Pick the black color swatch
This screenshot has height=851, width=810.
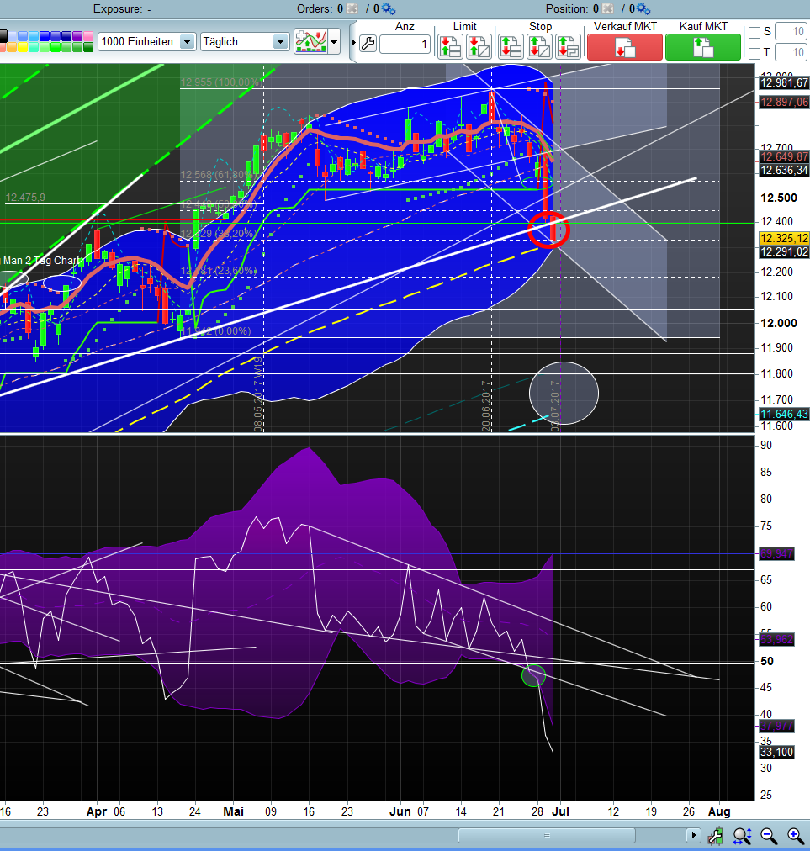pos(3,36)
